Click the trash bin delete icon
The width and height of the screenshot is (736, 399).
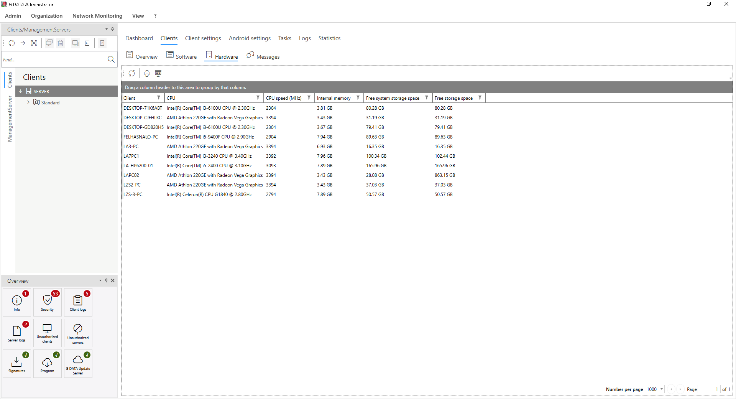point(61,43)
